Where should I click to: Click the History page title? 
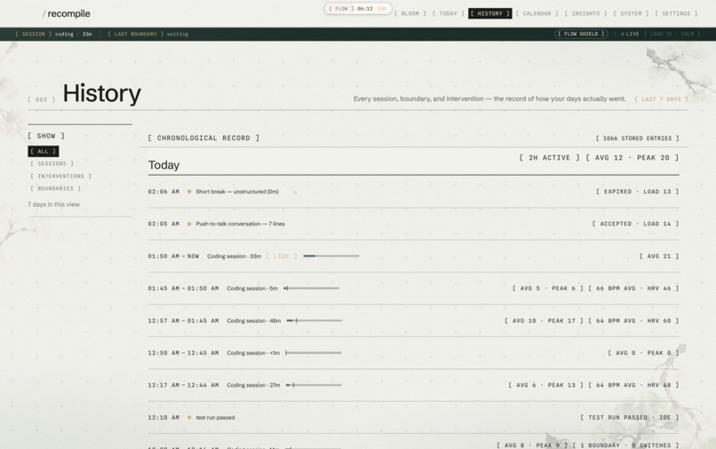pos(102,93)
